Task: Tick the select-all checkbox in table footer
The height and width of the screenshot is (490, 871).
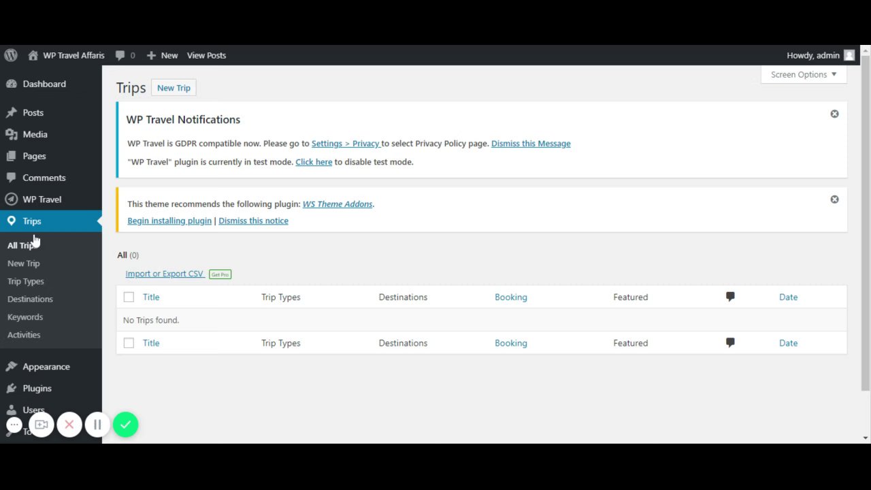Action: [x=129, y=343]
